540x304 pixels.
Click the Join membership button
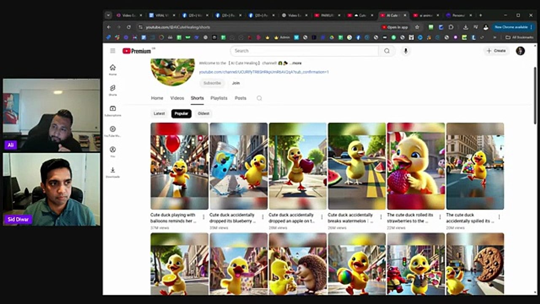pos(236,83)
